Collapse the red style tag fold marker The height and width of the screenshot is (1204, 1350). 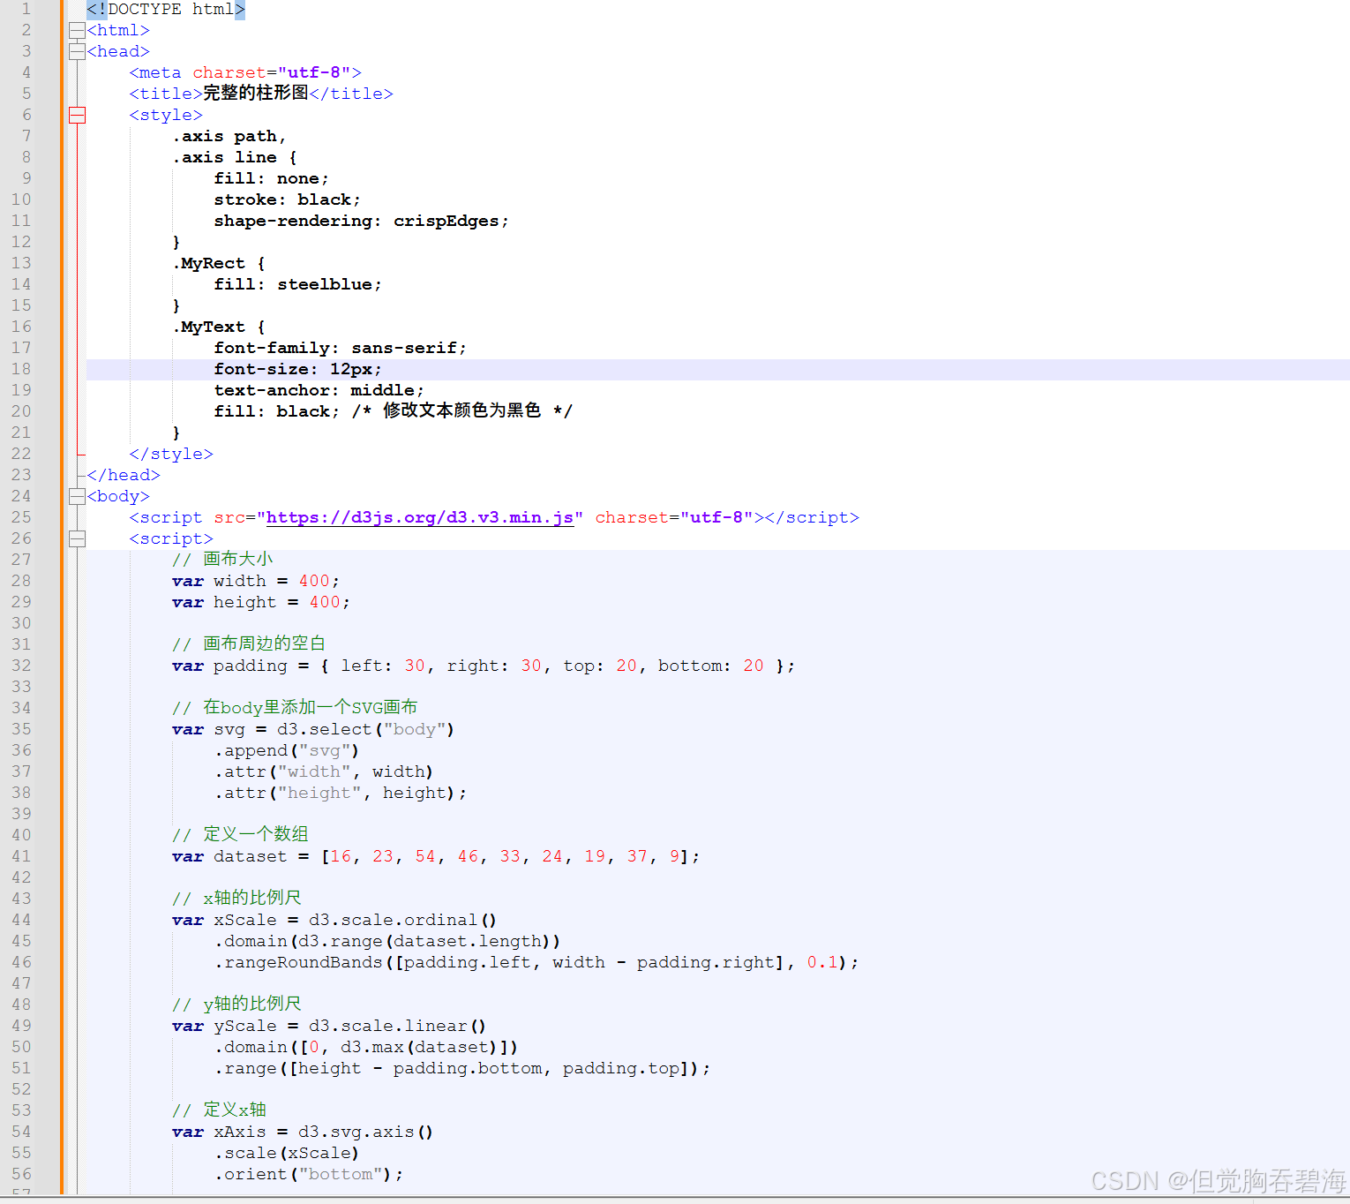77,115
